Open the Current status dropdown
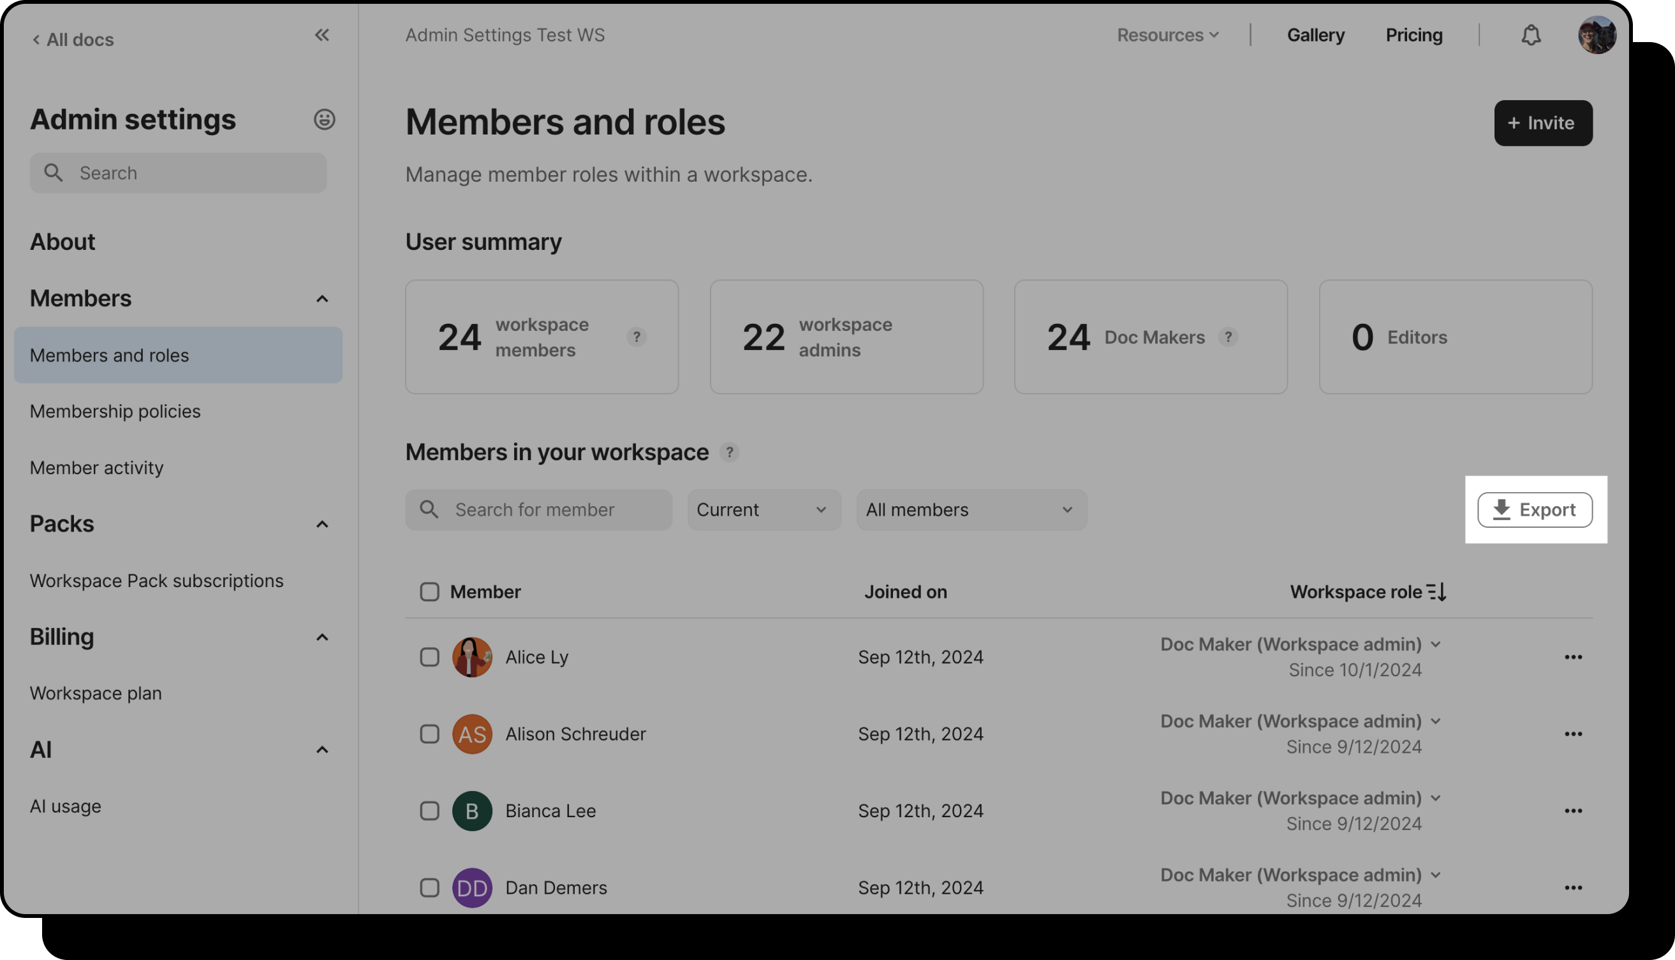 tap(764, 511)
